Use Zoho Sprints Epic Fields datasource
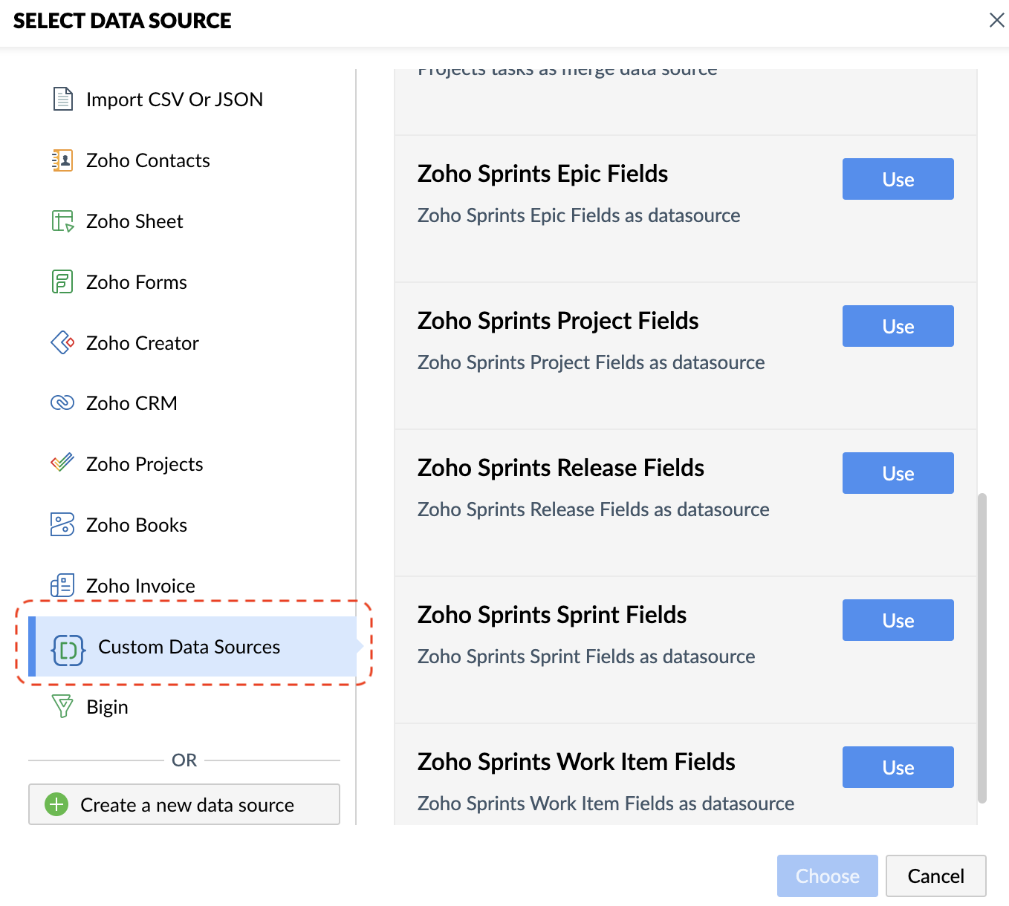The width and height of the screenshot is (1009, 906). [x=898, y=179]
